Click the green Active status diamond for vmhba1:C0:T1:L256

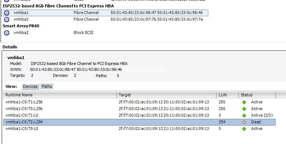pos(244,102)
